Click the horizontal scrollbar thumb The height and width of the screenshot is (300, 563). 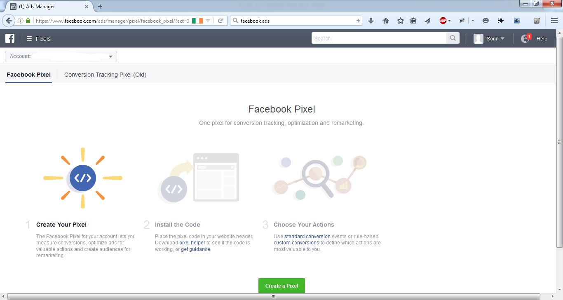click(273, 297)
